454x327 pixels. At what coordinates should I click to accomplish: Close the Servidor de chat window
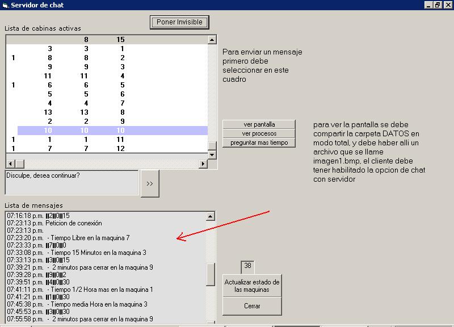(x=448, y=5)
